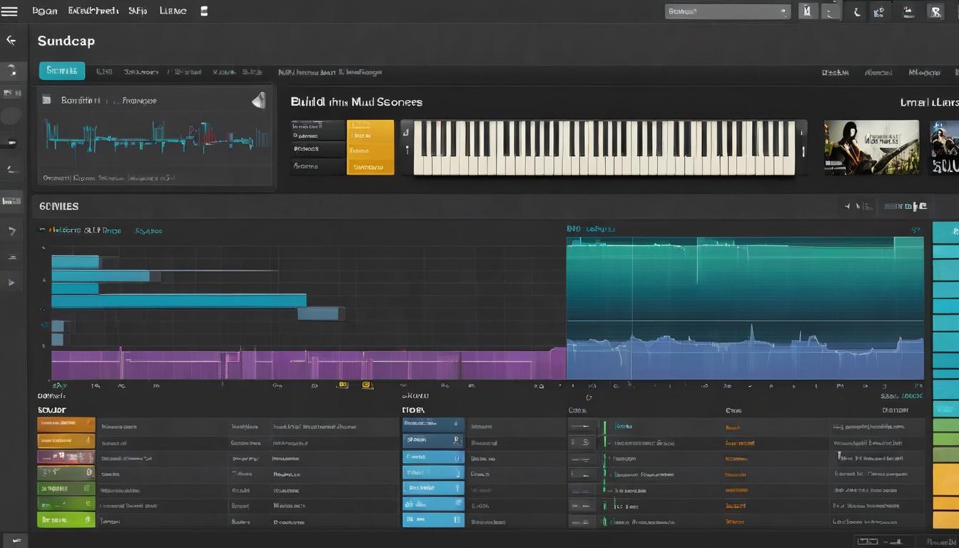Click the first icon right of search dropdown
959x548 pixels.
point(808,11)
